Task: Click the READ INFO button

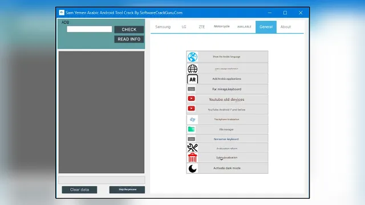Action: (129, 39)
